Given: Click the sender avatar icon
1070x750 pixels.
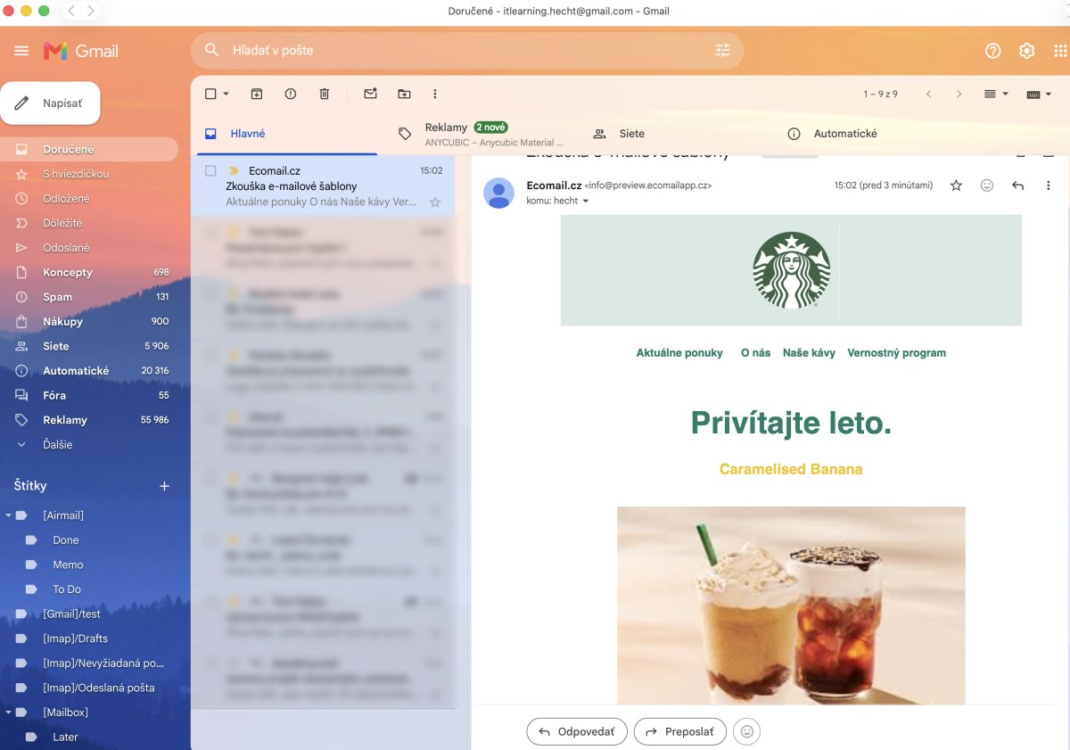Looking at the screenshot, I should click(498, 193).
